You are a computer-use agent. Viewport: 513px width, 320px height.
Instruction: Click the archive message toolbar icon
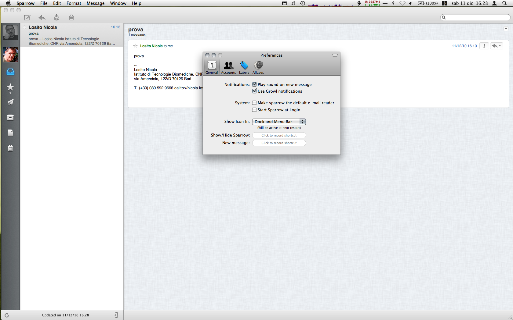[x=56, y=18]
